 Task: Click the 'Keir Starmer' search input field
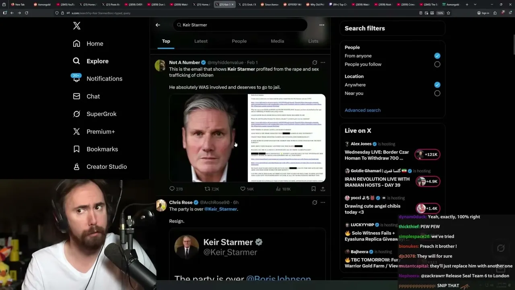(x=240, y=25)
